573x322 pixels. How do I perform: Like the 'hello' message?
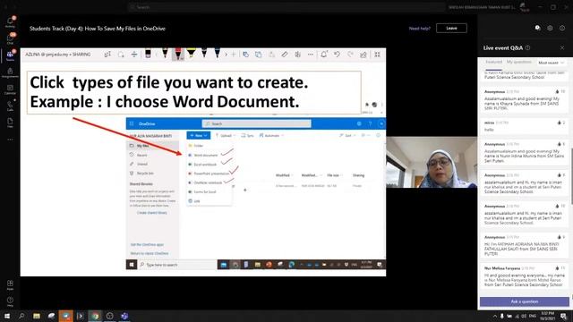(559, 123)
